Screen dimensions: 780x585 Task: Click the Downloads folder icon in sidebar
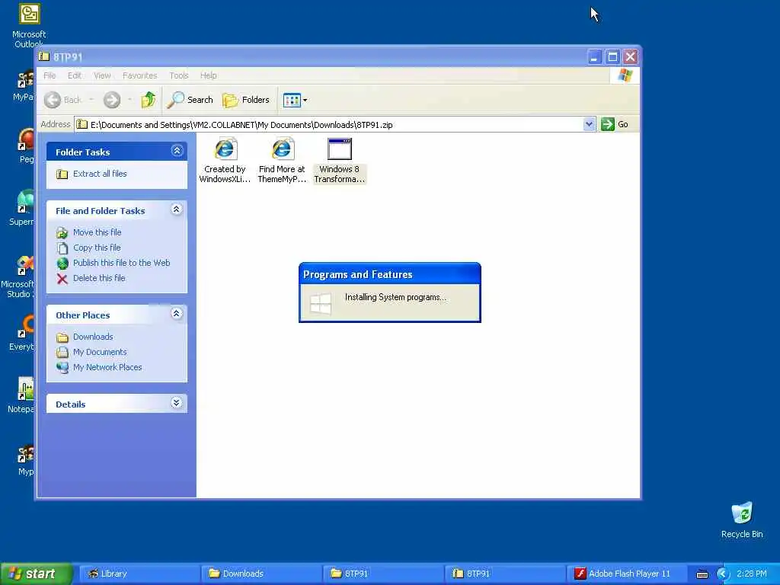pos(62,337)
